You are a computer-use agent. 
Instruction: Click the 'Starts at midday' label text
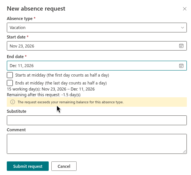point(62,75)
